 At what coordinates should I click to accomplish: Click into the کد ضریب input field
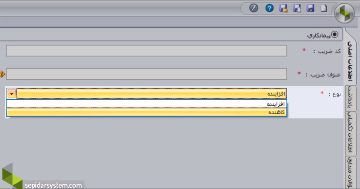(x=146, y=51)
